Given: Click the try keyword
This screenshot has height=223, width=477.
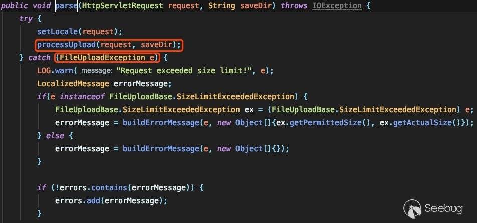Looking at the screenshot, I should pyautogui.click(x=26, y=19).
